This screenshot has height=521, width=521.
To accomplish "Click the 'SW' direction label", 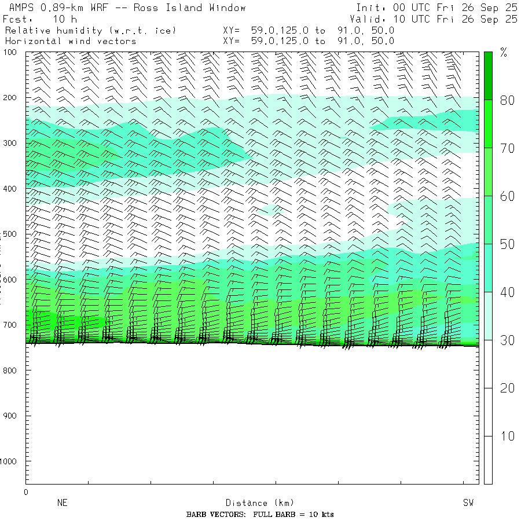I will [468, 502].
